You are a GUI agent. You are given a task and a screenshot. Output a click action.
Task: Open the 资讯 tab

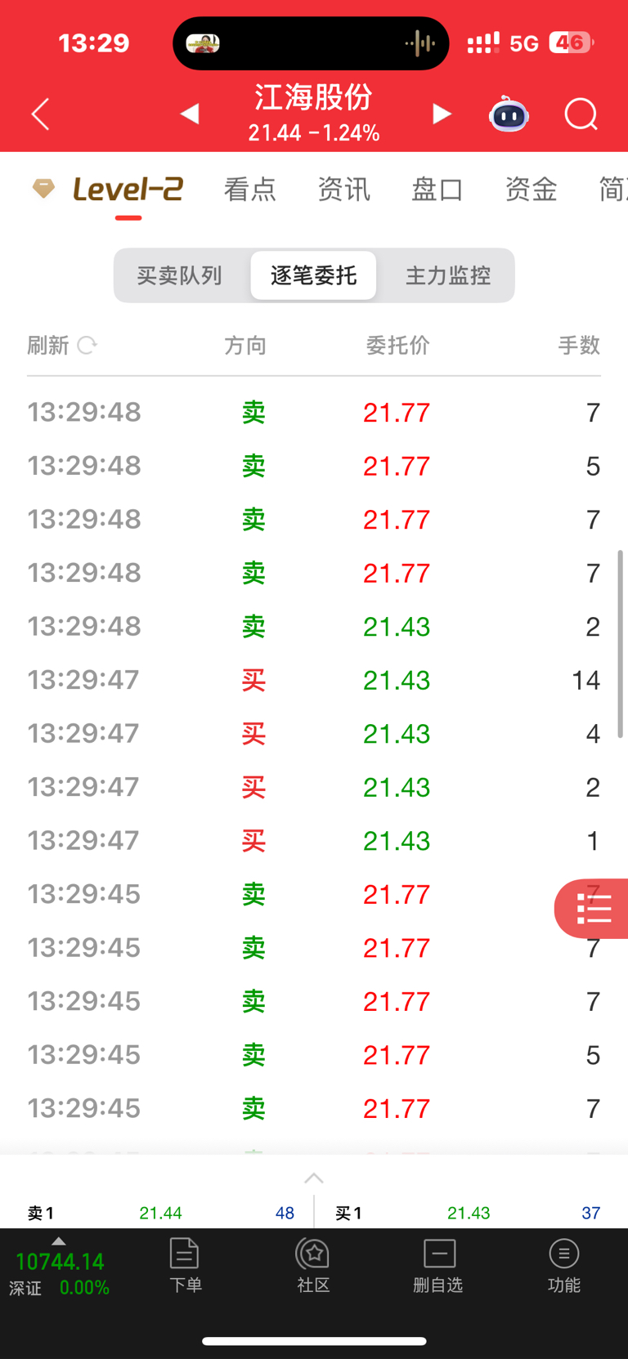(x=344, y=190)
